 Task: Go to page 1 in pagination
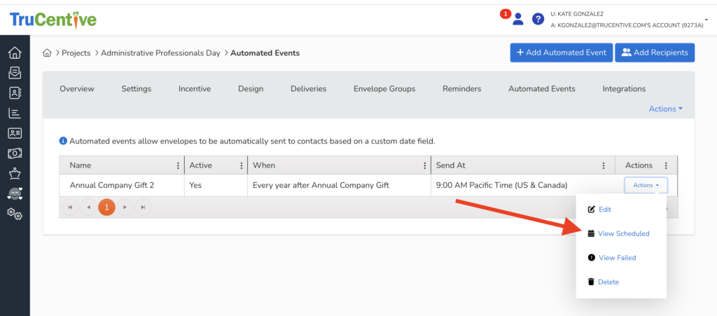point(106,207)
